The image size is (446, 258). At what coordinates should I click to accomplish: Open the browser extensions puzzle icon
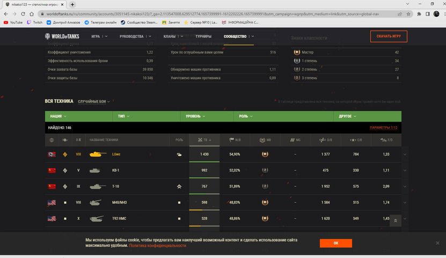[419, 14]
